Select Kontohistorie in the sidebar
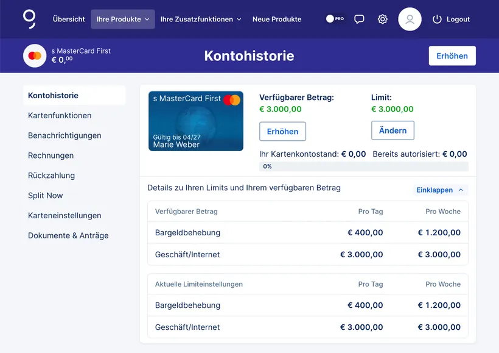Screen dimensions: 499x353 coord(74,95)
